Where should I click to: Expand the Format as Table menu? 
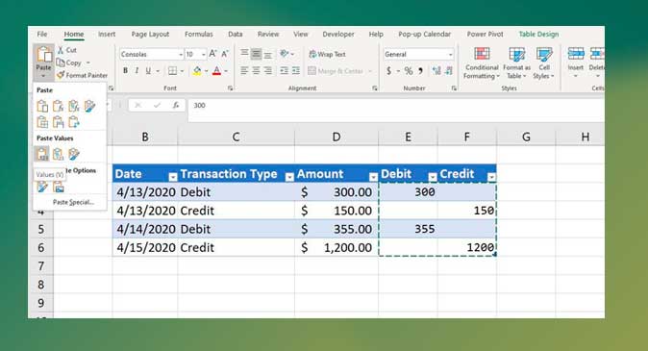tap(516, 63)
